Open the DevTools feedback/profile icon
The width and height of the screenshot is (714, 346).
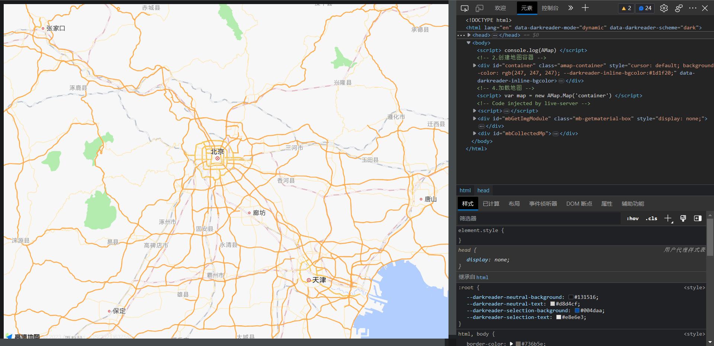(x=679, y=8)
